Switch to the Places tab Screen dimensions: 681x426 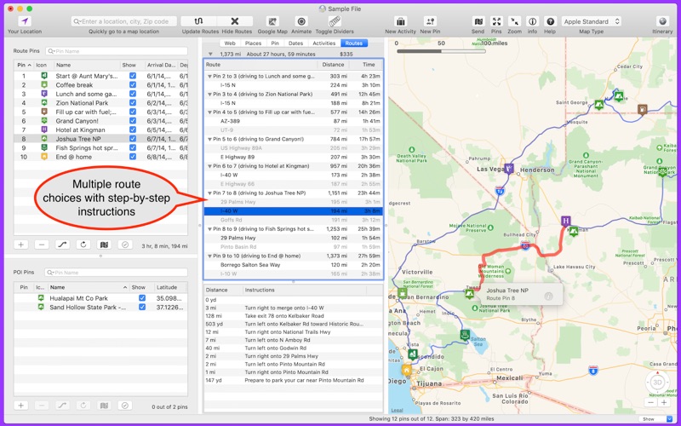tap(253, 43)
